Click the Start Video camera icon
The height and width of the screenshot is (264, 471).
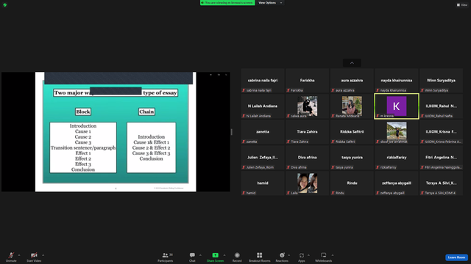(34, 255)
